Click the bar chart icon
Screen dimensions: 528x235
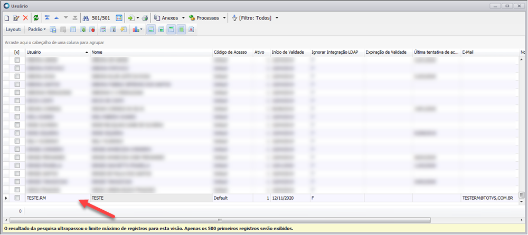point(136,30)
